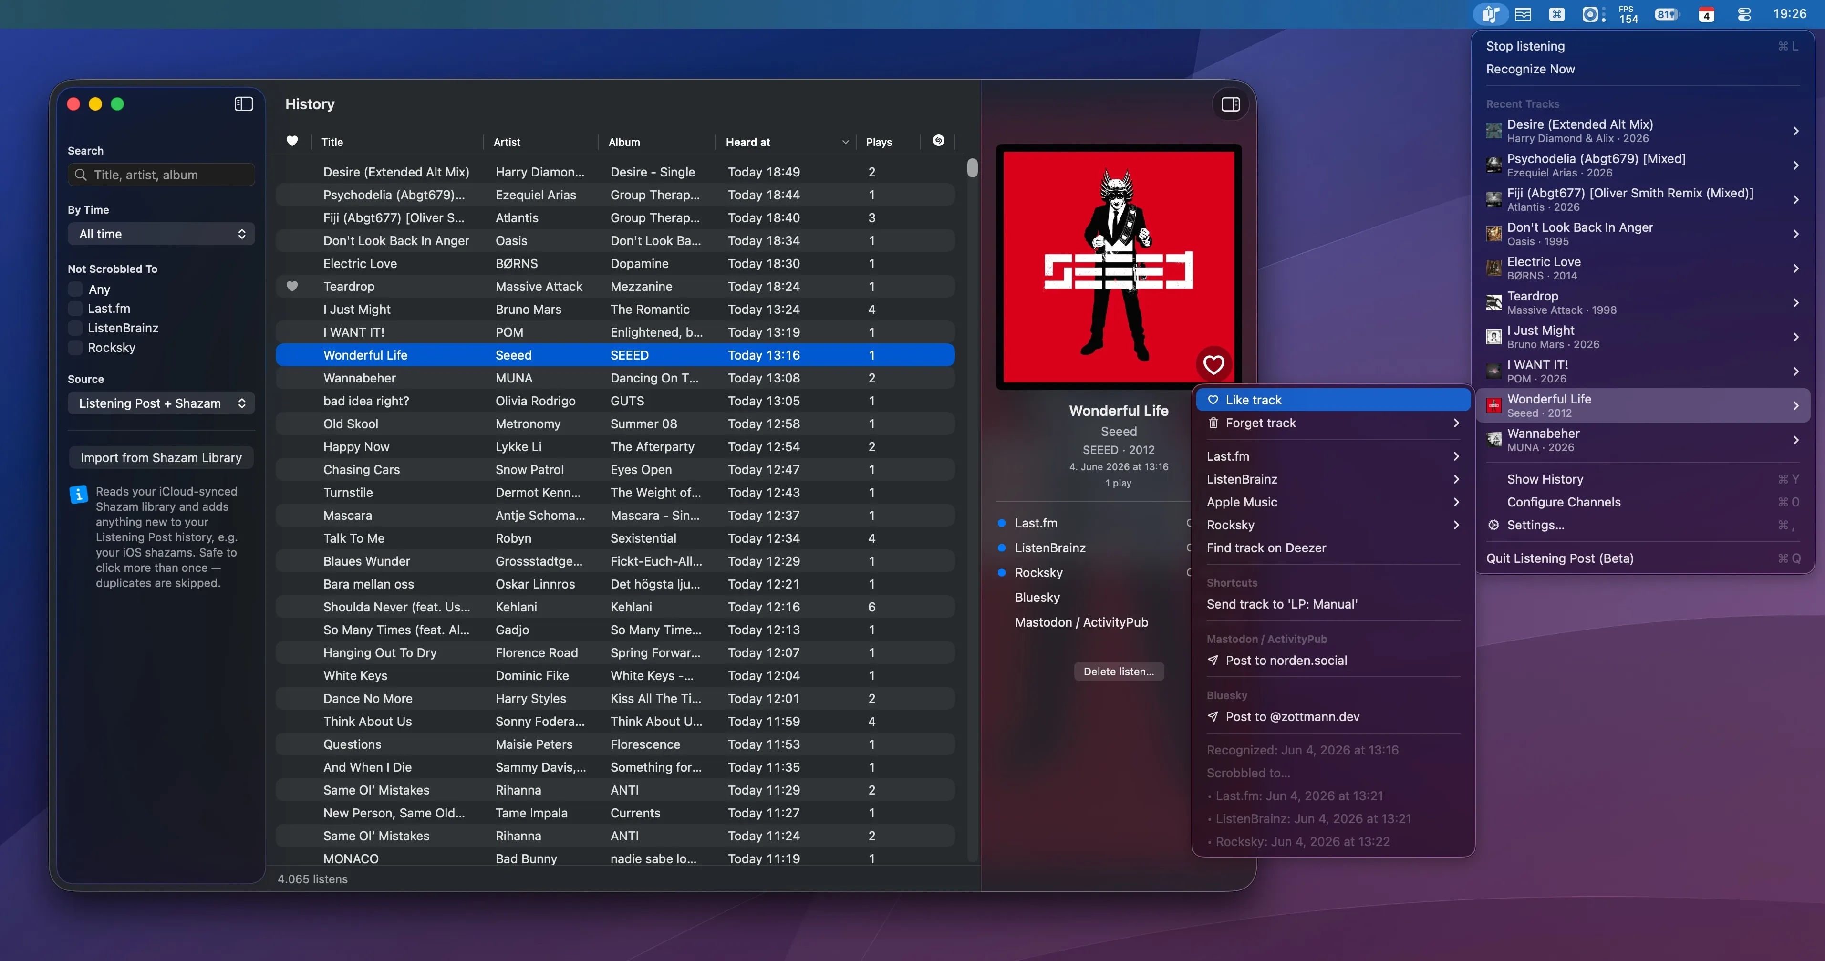Open the calendar icon showing 4
The width and height of the screenshot is (1825, 961).
[x=1707, y=13]
